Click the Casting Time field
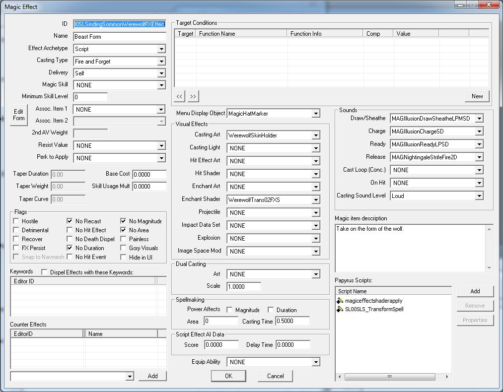Image resolution: width=503 pixels, height=392 pixels. click(x=292, y=321)
